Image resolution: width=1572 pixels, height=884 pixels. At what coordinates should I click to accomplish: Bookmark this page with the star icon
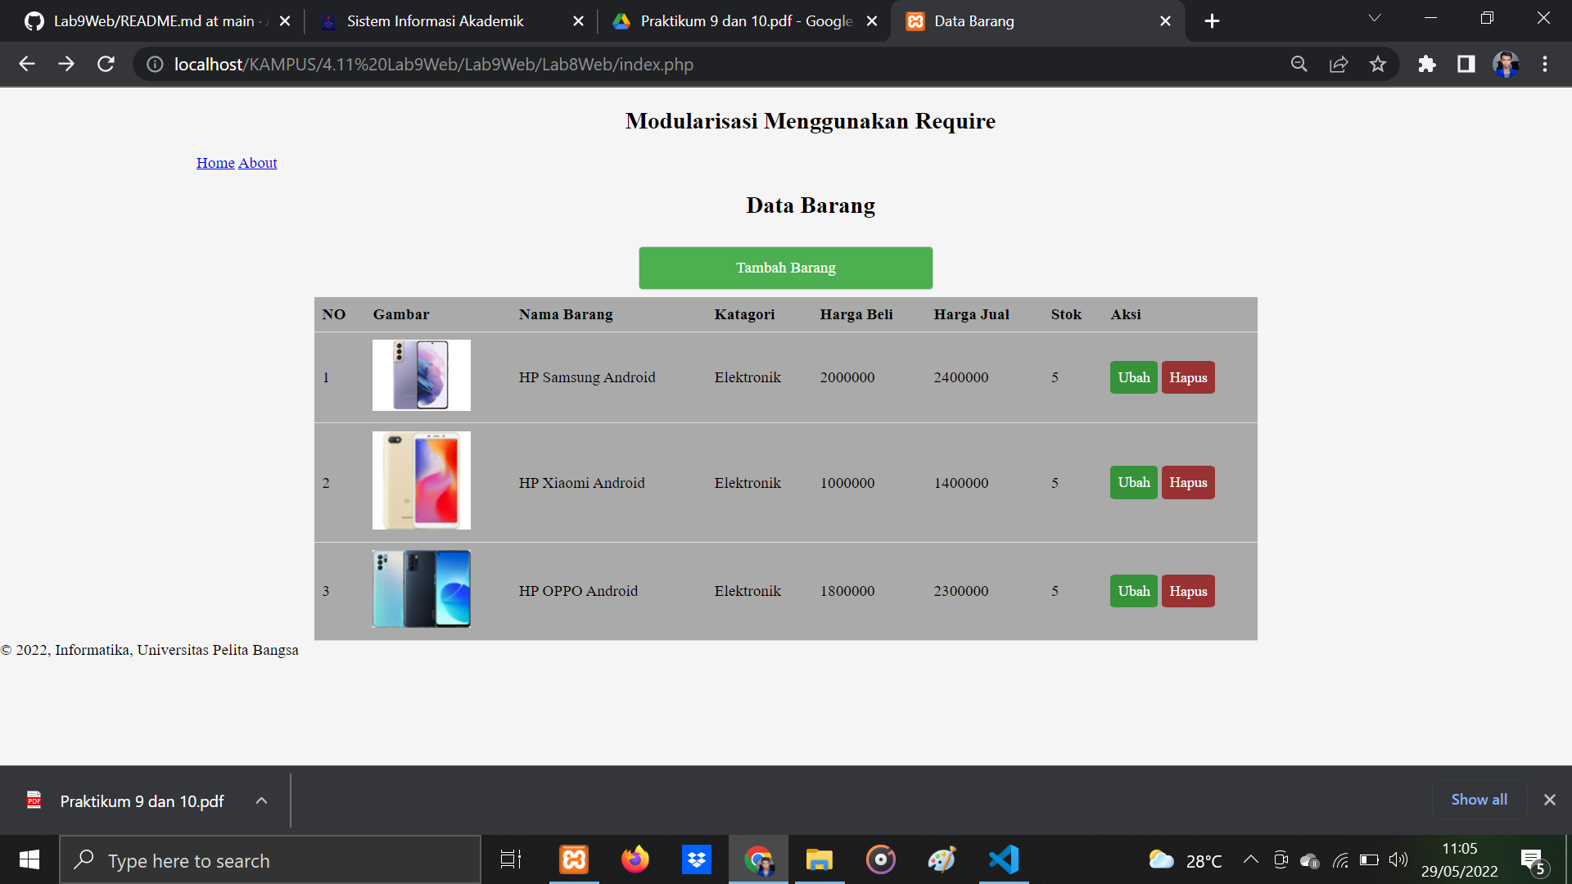[1378, 64]
